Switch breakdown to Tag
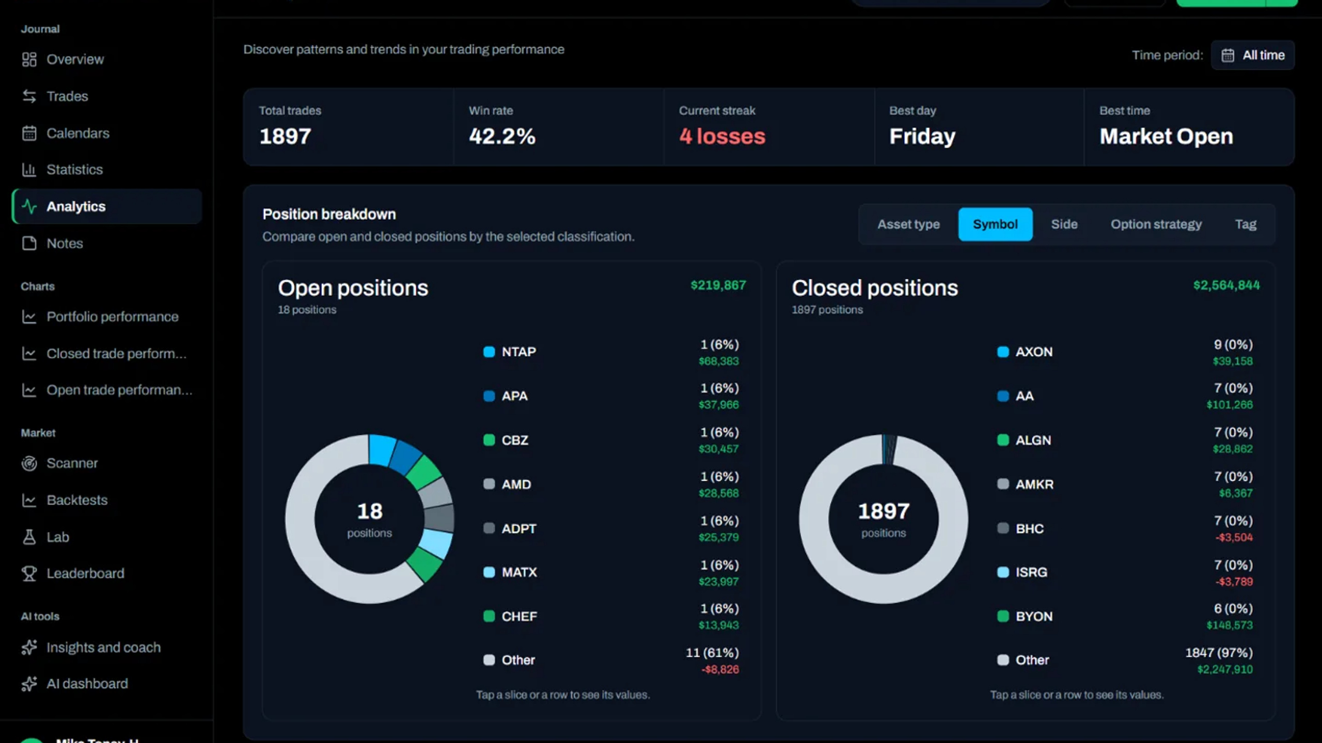Screen dimensions: 1322x743 (x=1245, y=224)
